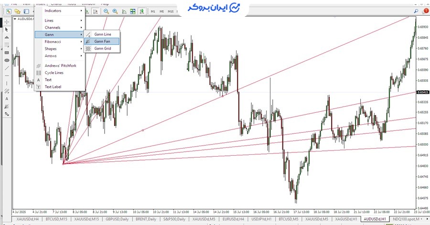Click the 0.65930 price axis value
This screenshot has height=225, width=430.
423,27
